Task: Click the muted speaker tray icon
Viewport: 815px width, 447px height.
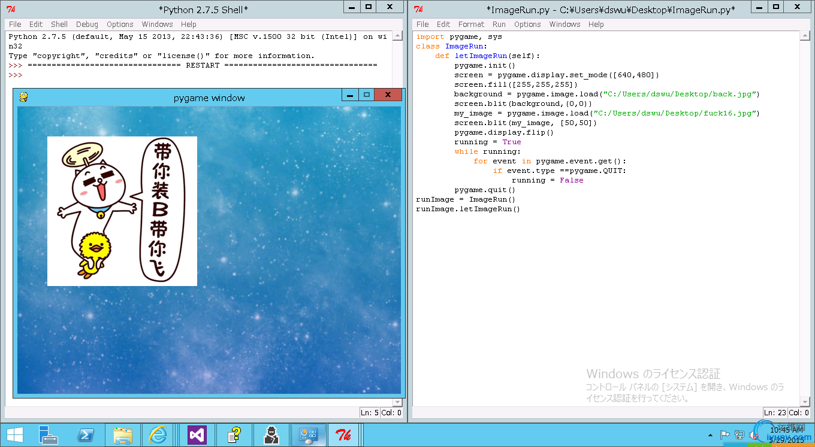Action: [754, 435]
